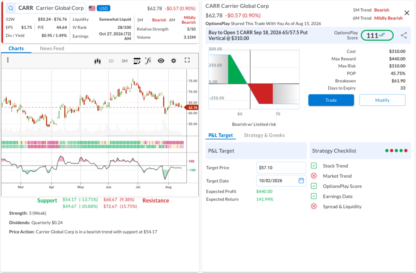Click the Expected Profit $440.00 value

point(264,191)
